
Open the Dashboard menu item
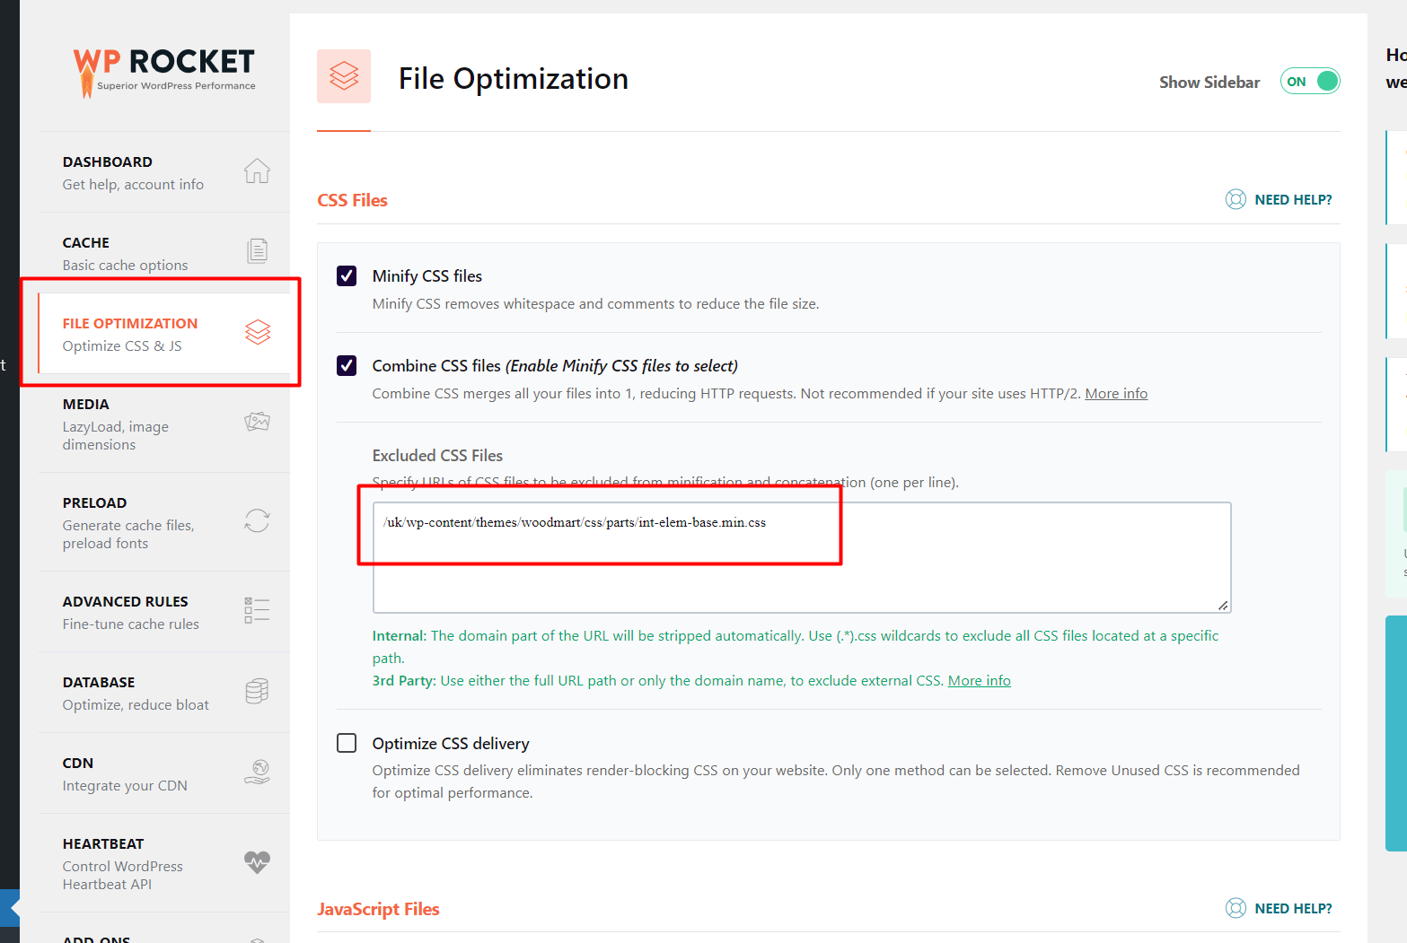click(163, 172)
